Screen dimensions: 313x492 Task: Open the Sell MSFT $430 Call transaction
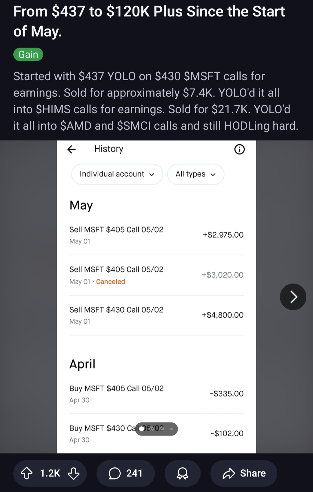[156, 315]
